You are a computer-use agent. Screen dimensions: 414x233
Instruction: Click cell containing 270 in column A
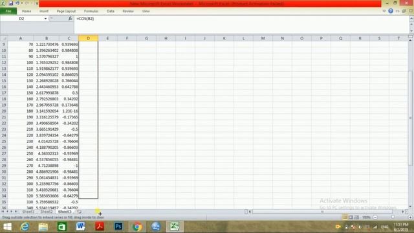[x=21, y=166]
